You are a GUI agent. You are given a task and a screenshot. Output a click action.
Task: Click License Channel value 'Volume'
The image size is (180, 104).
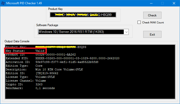tap(41, 81)
